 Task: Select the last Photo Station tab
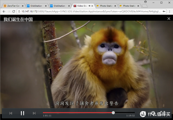pos(128,6)
